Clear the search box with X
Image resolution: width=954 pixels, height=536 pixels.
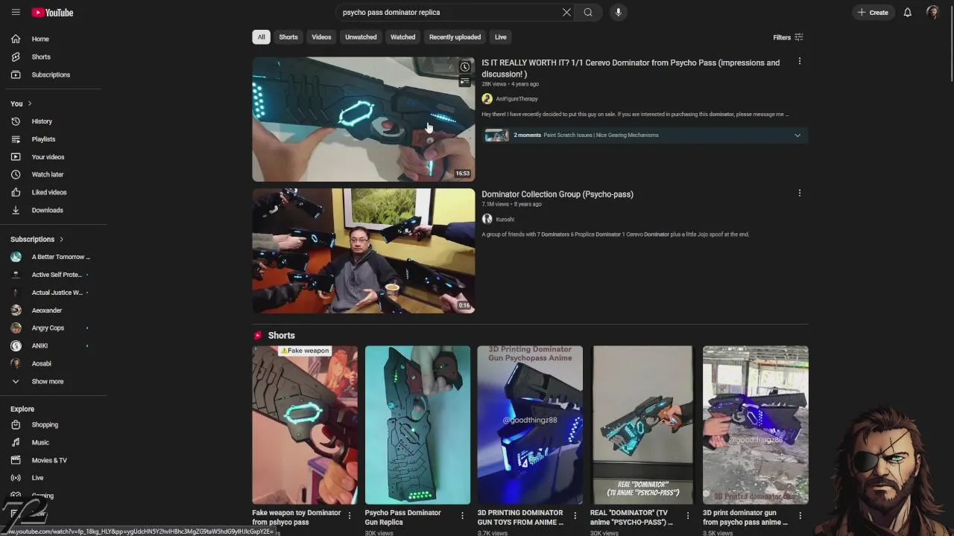click(566, 13)
